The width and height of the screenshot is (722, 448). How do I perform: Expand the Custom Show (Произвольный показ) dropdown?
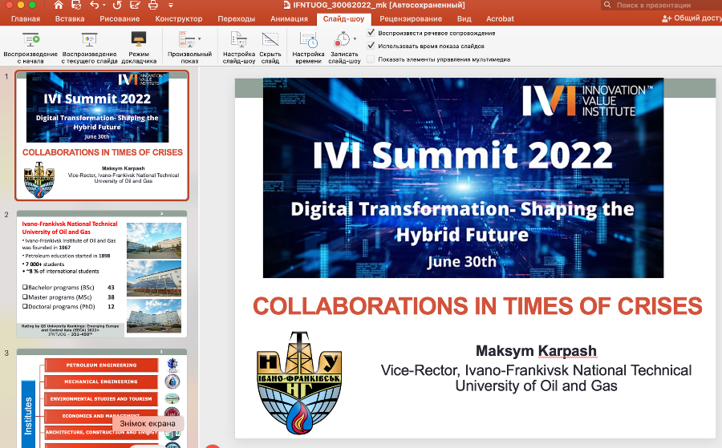[x=200, y=38]
